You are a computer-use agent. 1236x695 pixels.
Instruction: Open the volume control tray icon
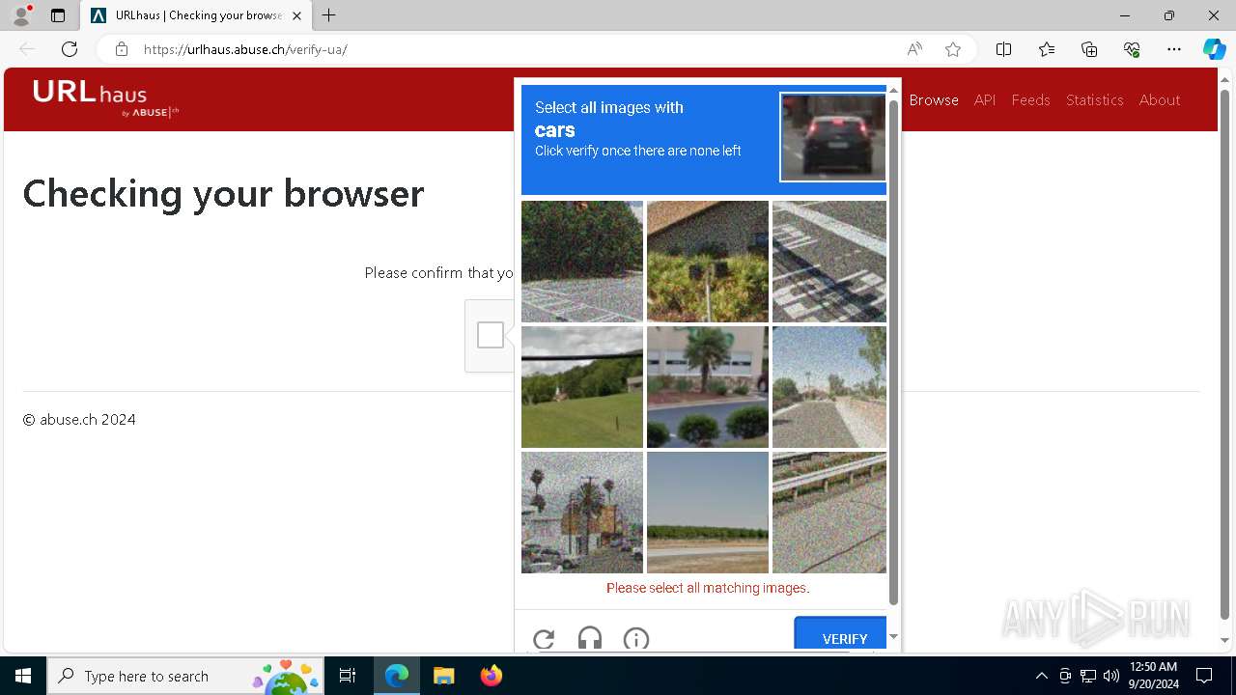(x=1110, y=676)
